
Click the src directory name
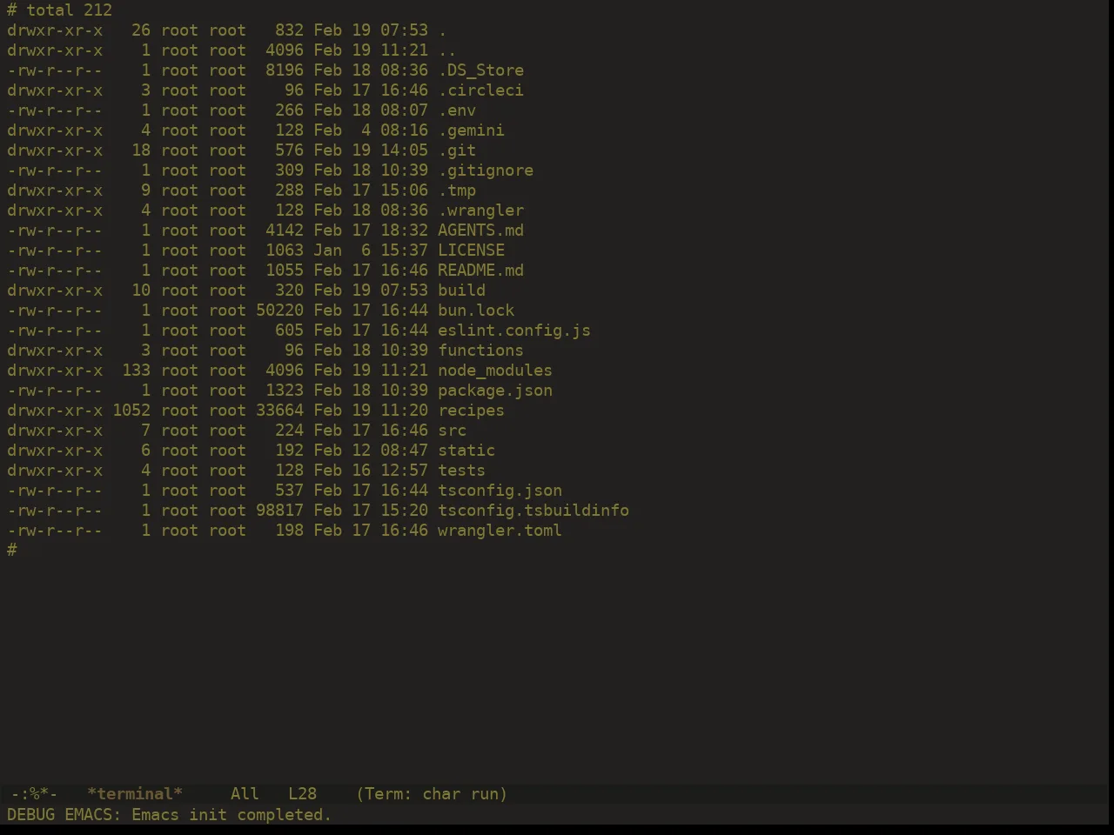pyautogui.click(x=452, y=431)
